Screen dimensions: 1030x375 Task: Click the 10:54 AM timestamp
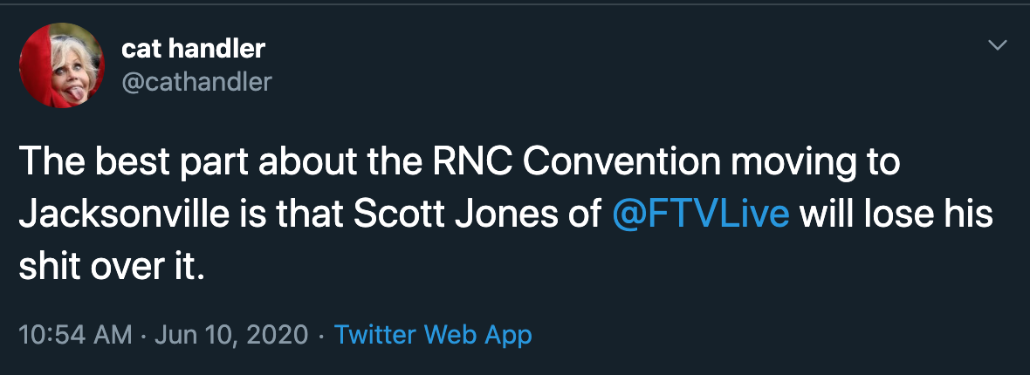[x=76, y=335]
